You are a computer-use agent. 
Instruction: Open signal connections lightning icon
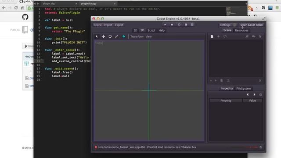[x=260, y=36]
